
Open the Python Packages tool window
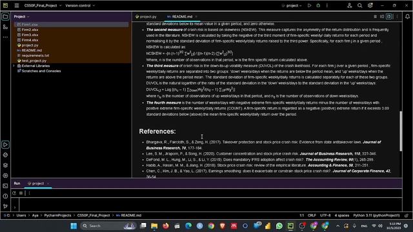pyautogui.click(x=5, y=155)
